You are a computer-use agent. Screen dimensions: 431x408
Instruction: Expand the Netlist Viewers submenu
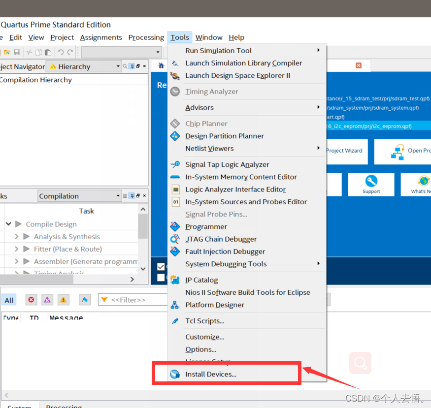(x=247, y=149)
